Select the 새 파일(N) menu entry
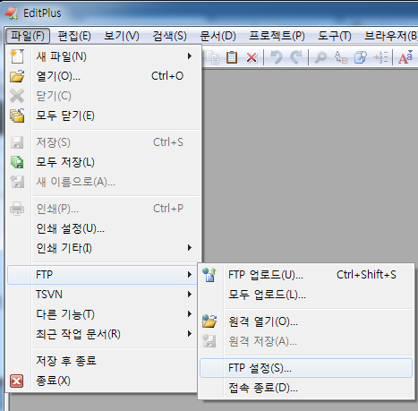This screenshot has height=411, width=418. coord(102,56)
